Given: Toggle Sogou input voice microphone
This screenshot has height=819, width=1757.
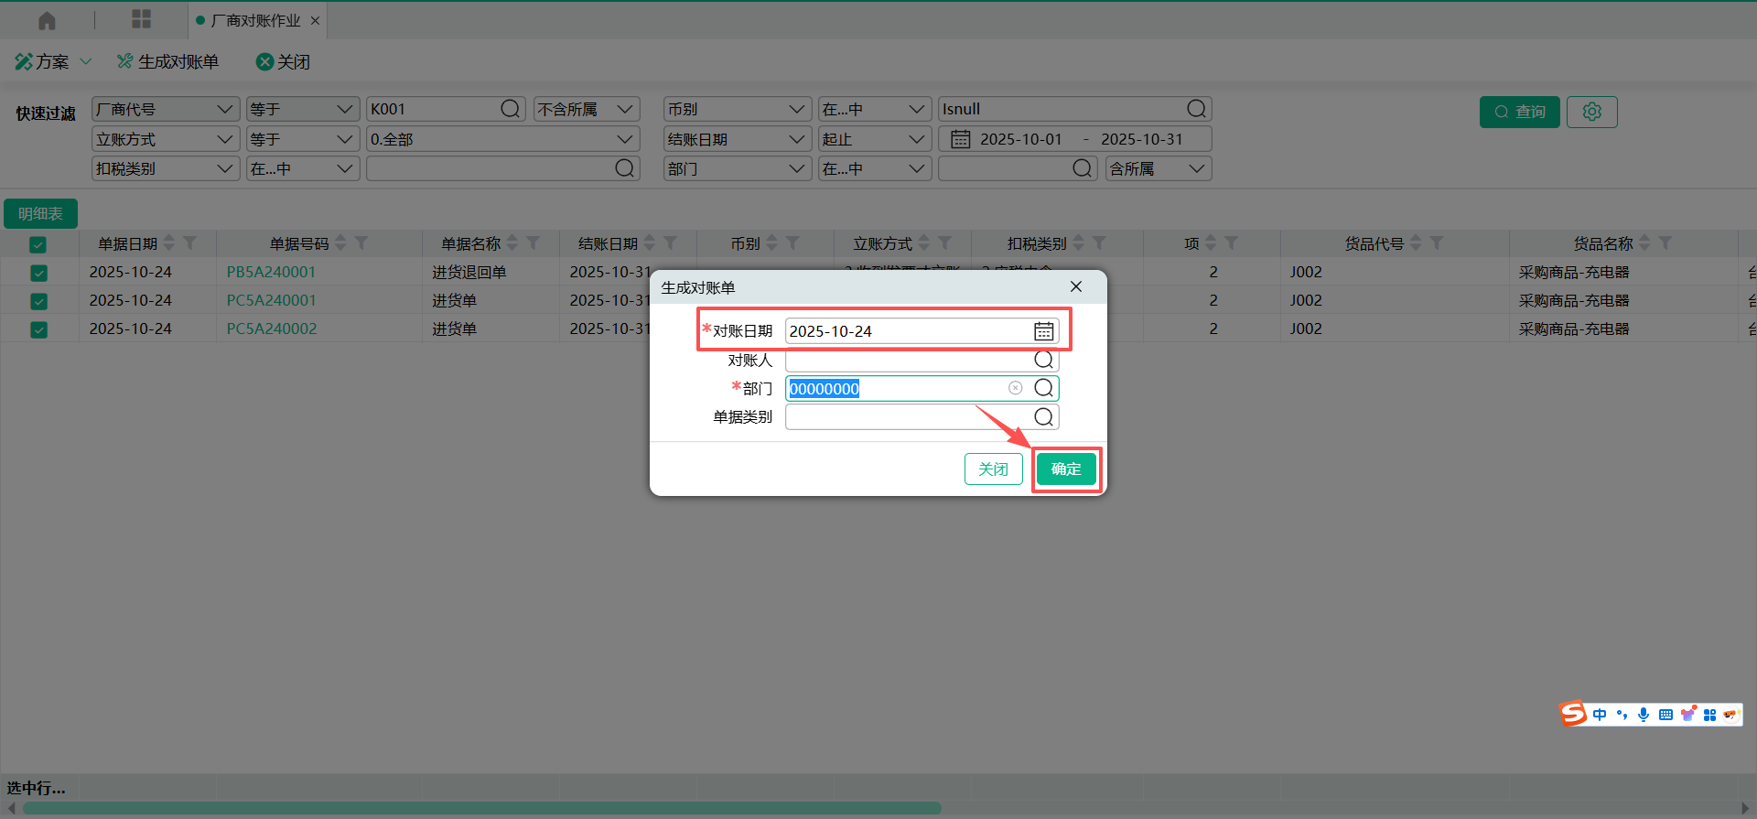Looking at the screenshot, I should (x=1644, y=715).
